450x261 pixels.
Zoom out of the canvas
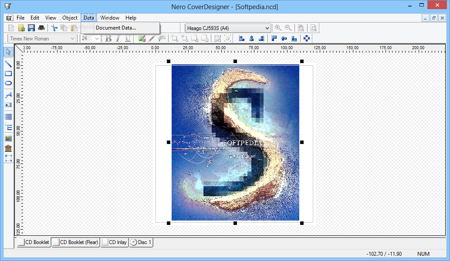(288, 28)
